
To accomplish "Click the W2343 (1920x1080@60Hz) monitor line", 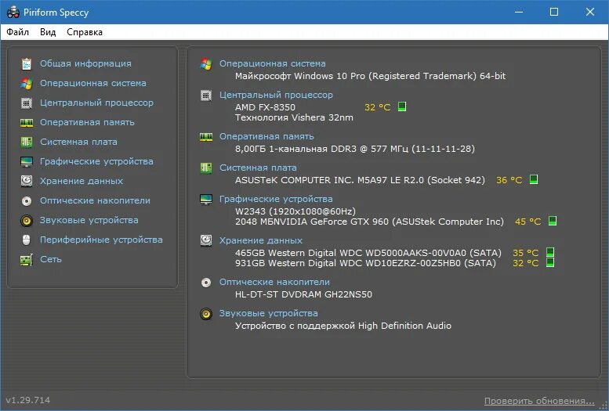I will (x=295, y=211).
